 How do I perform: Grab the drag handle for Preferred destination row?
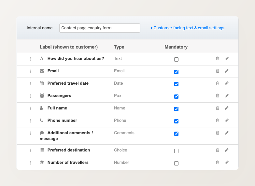(x=31, y=150)
